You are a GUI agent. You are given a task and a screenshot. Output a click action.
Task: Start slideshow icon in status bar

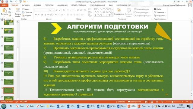[x=162, y=102]
